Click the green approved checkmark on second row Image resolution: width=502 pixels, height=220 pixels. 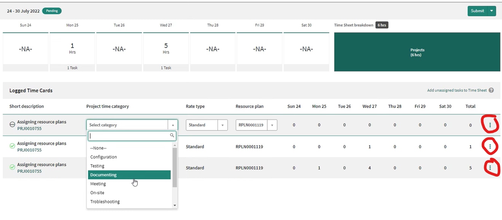12,145
